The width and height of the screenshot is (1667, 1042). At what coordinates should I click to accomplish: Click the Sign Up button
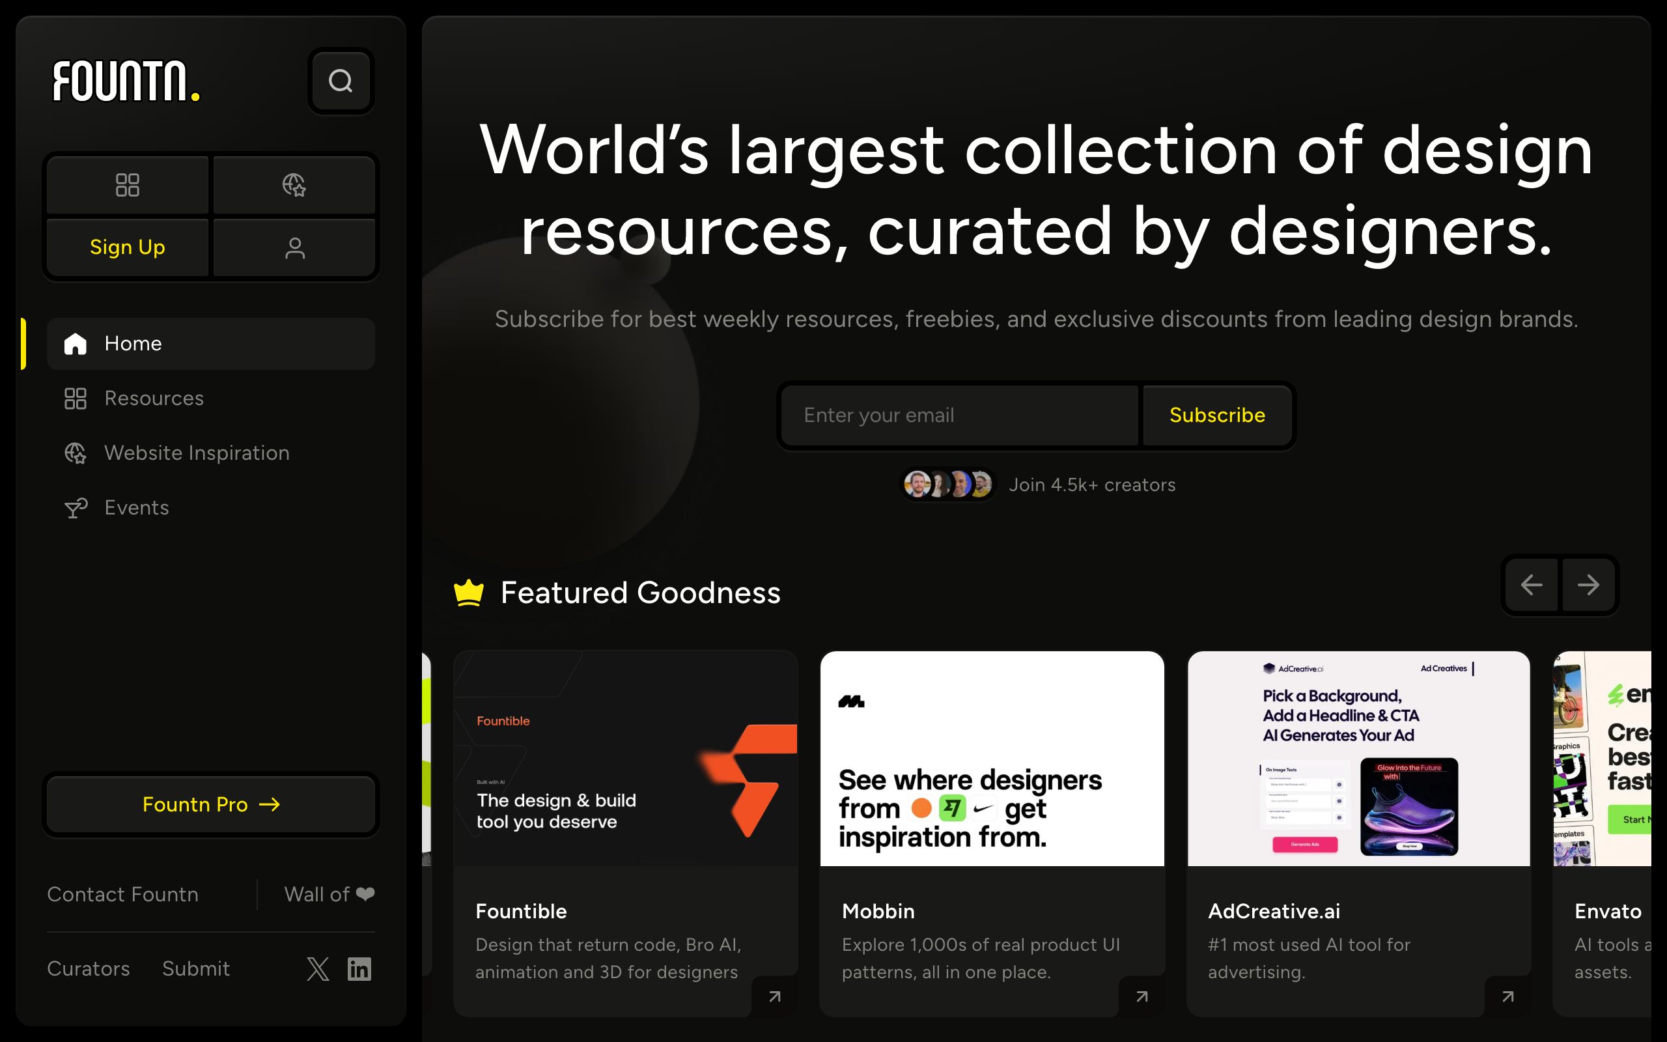tap(128, 247)
